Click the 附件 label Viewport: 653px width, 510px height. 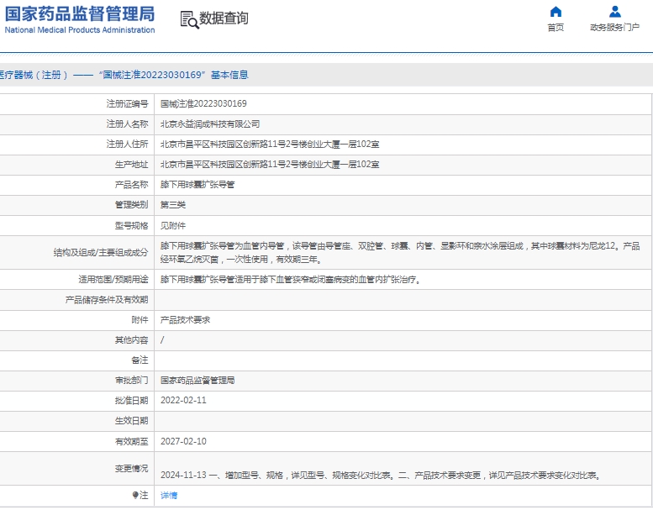click(x=140, y=320)
